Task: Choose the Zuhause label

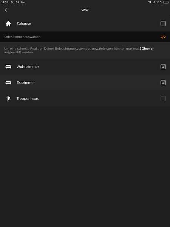Action: pos(24,23)
